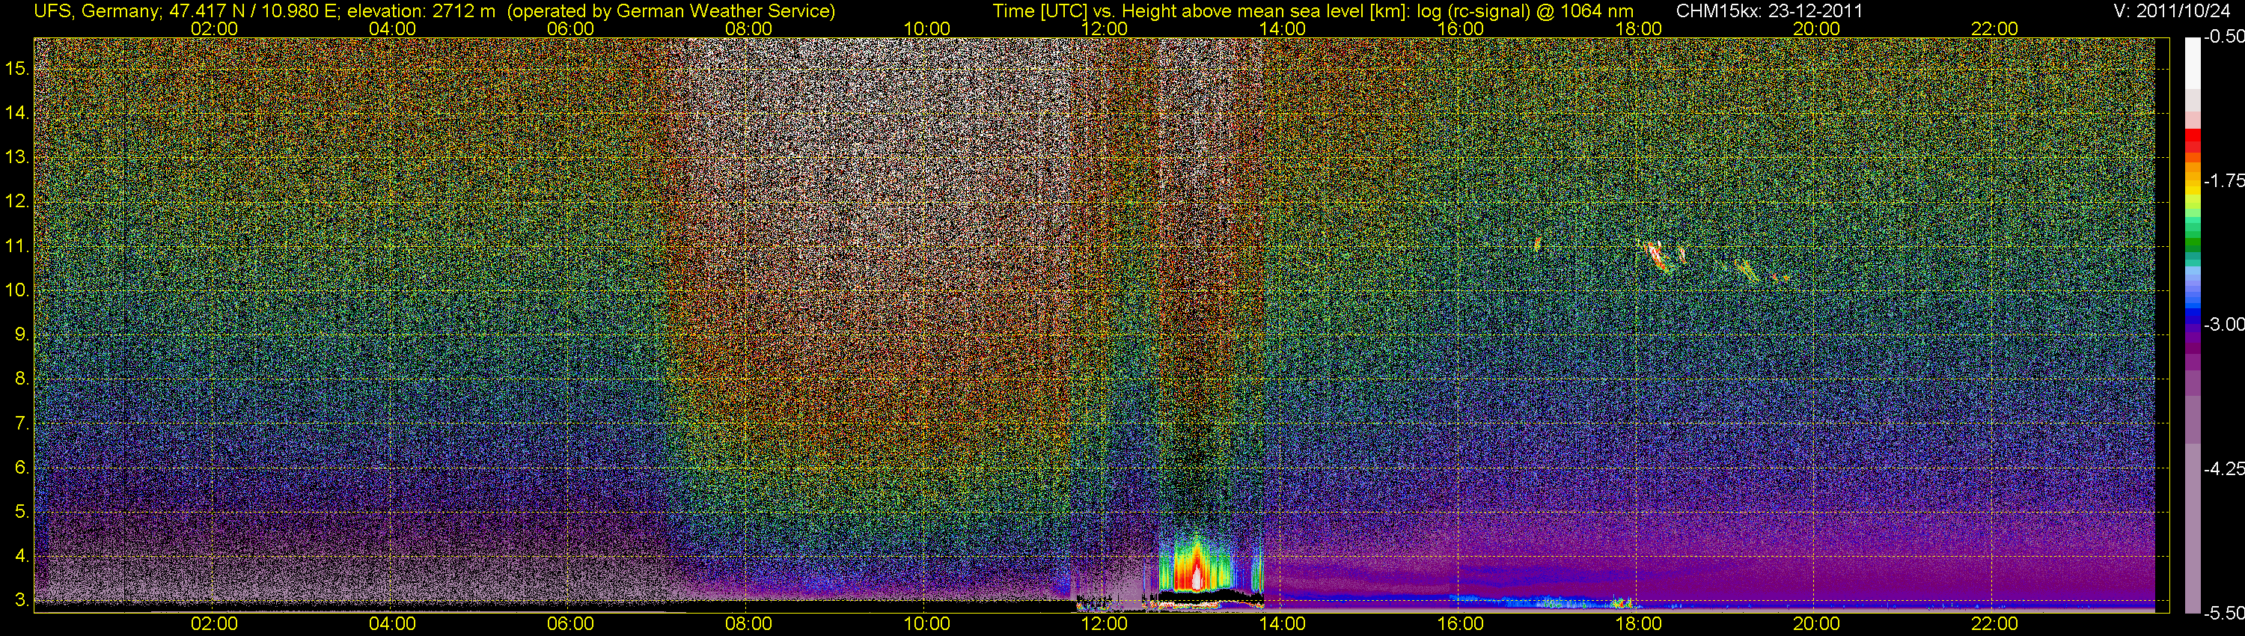Click the height axis label 8 km
The height and width of the screenshot is (636, 2245).
click(x=22, y=379)
